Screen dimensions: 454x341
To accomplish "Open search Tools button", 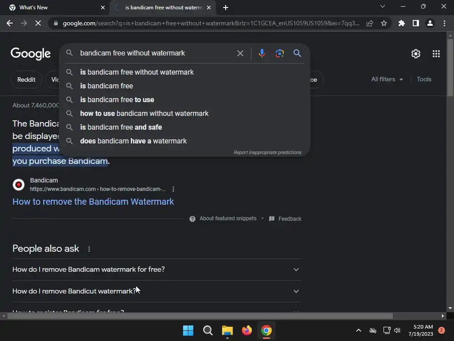I will 424,79.
